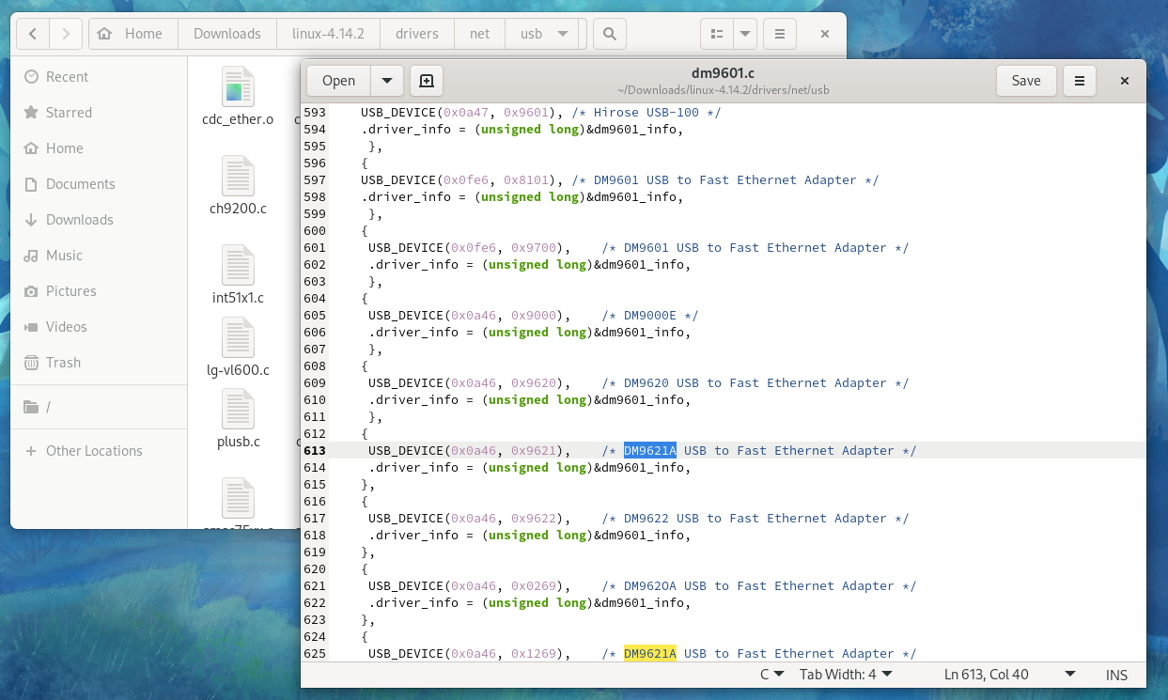
Task: Go to the Downloads path segment
Action: point(226,34)
